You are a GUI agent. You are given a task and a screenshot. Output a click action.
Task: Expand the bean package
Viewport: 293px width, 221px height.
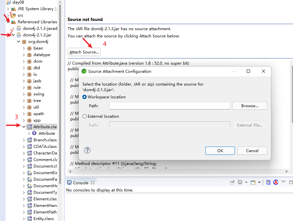click(x=24, y=48)
